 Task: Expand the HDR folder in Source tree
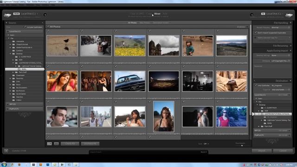click(x=13, y=60)
